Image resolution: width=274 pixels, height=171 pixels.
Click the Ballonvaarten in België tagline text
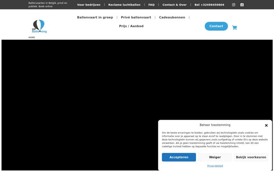tap(48, 5)
